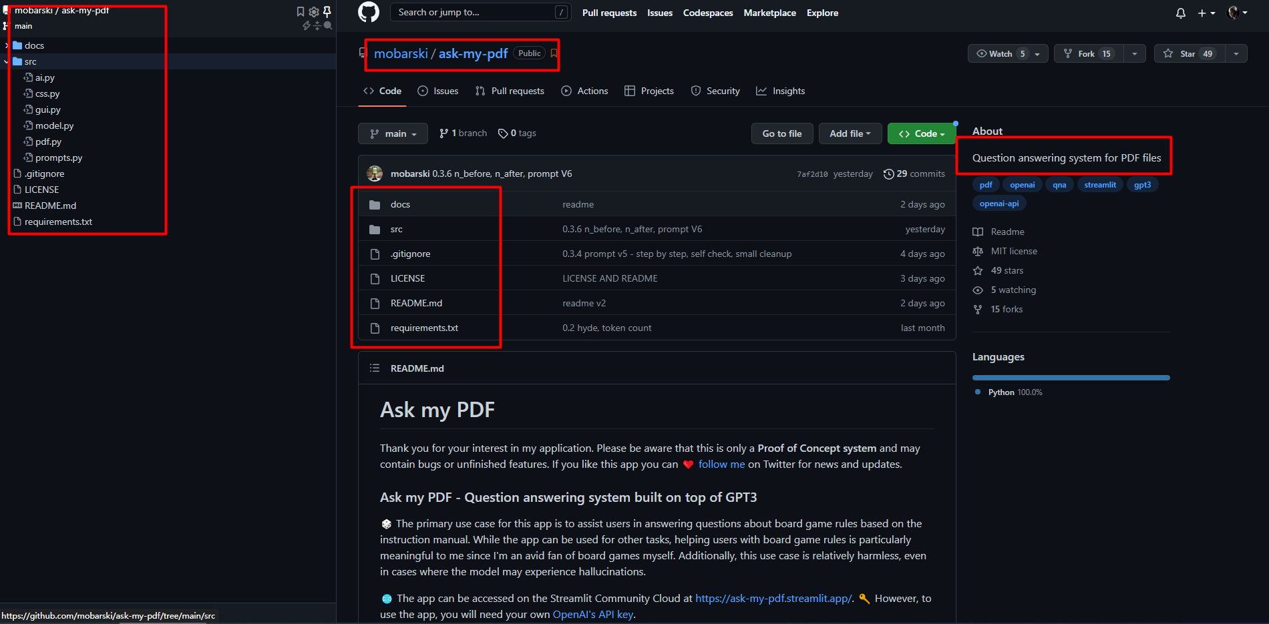
Task: Open Codespaces in the top navigation
Action: click(708, 13)
